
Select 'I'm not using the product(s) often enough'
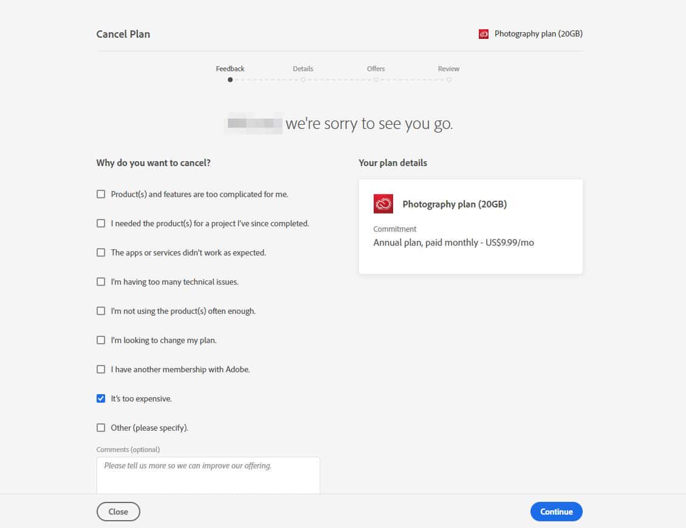(x=101, y=311)
